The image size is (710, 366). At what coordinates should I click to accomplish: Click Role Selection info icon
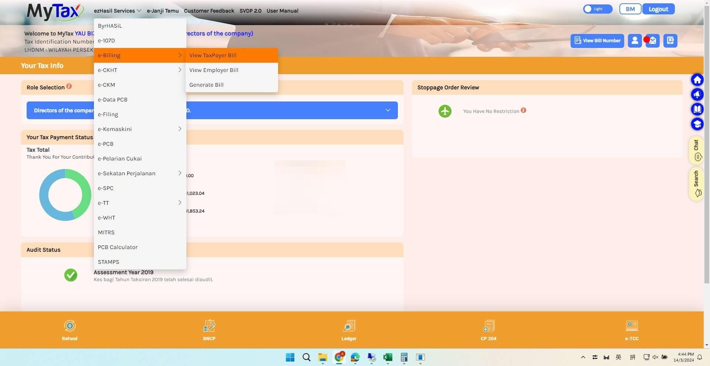point(69,86)
